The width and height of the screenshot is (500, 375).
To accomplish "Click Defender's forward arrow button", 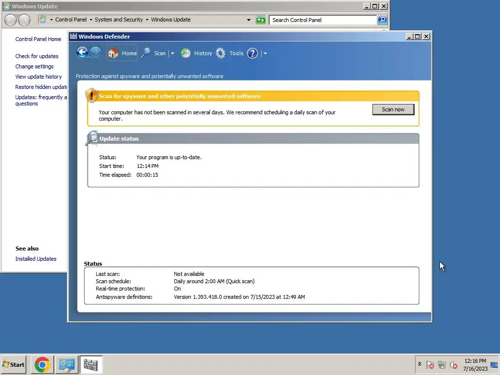I will click(x=95, y=52).
